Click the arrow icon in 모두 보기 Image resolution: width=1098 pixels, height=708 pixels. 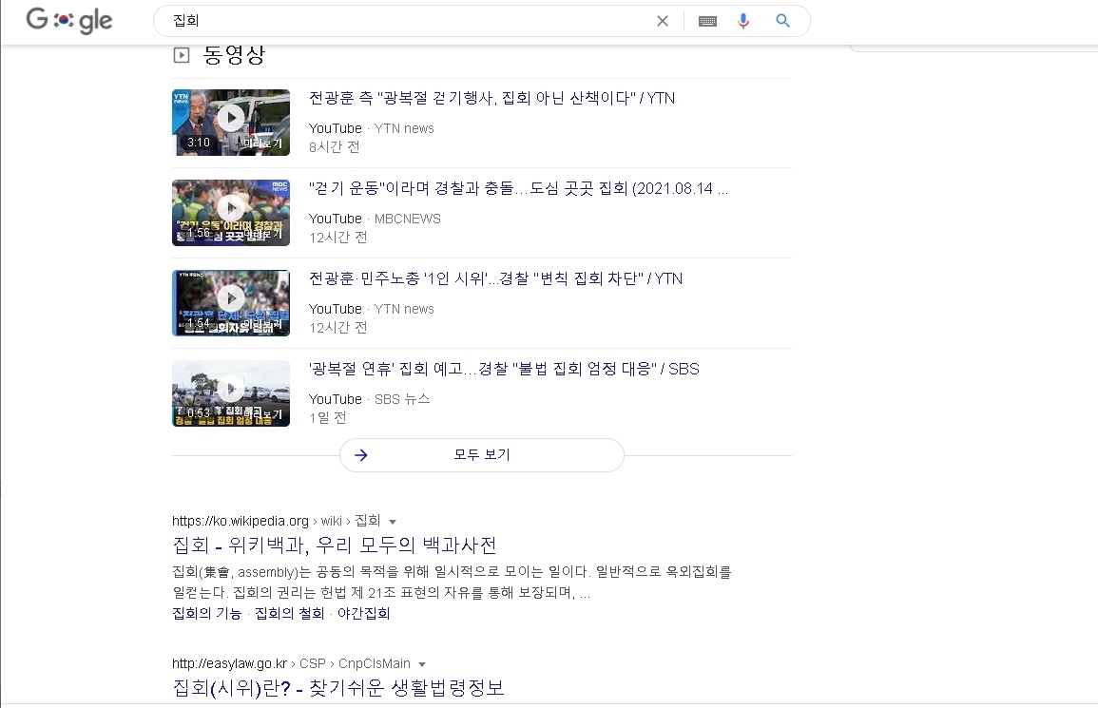[x=361, y=455]
